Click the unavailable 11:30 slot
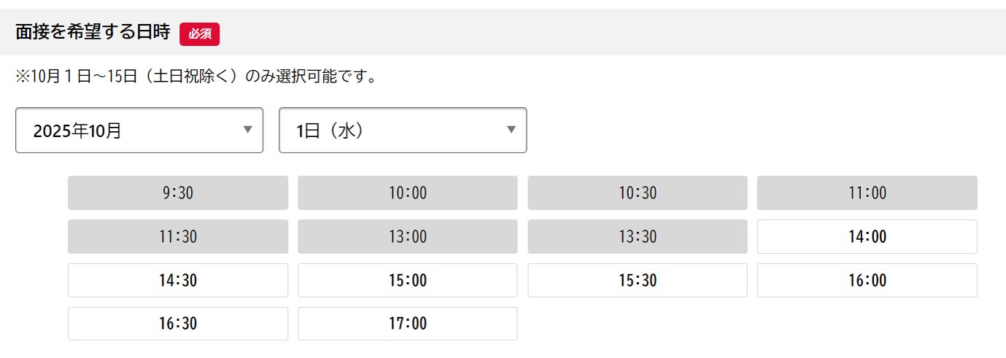Viewport: 1006px width, 358px height. (x=177, y=237)
